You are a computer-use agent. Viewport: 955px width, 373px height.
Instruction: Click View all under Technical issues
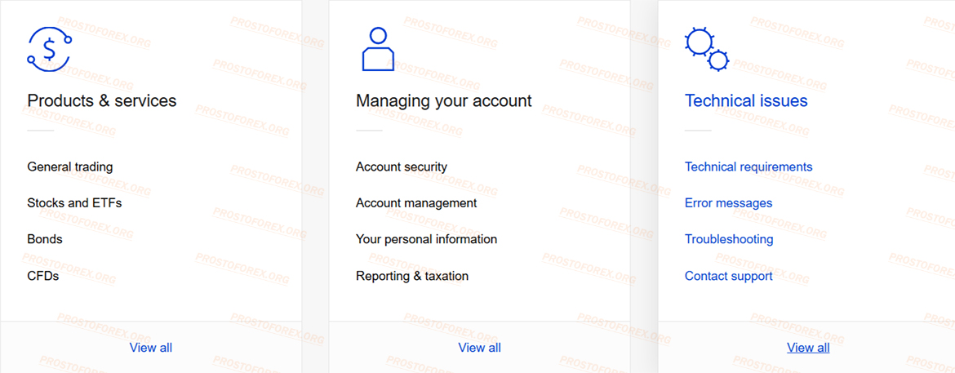tap(808, 348)
